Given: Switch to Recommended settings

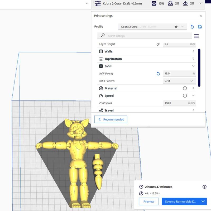Looking at the screenshot, I should click(111, 119).
